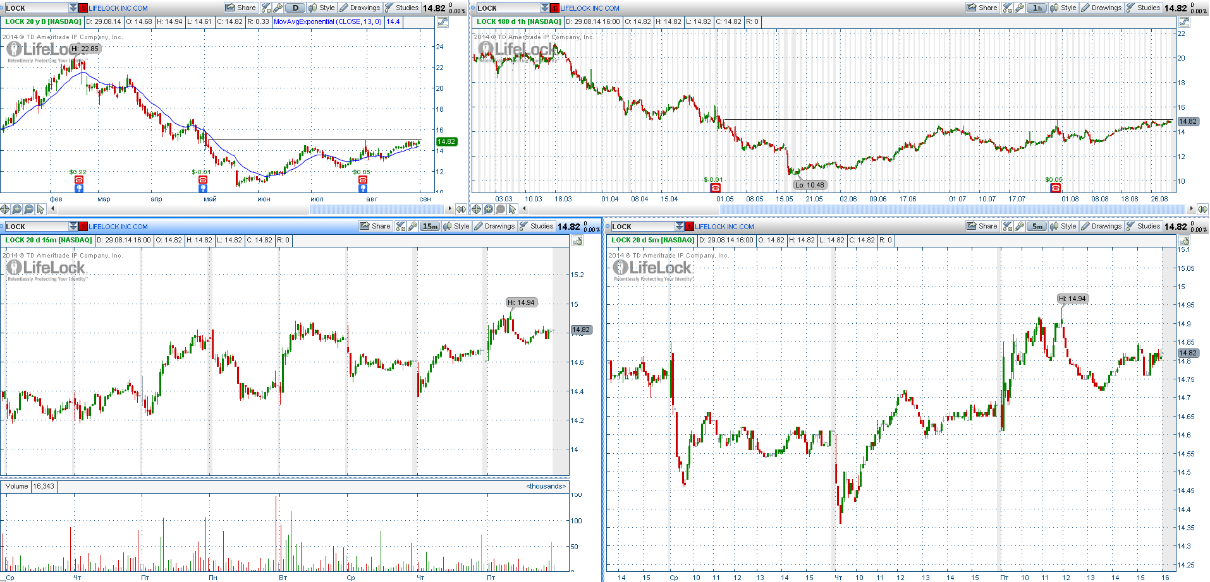Click the price axis scale icon on daily chart
Screen dimensions: 1210x582
pyautogui.click(x=443, y=22)
